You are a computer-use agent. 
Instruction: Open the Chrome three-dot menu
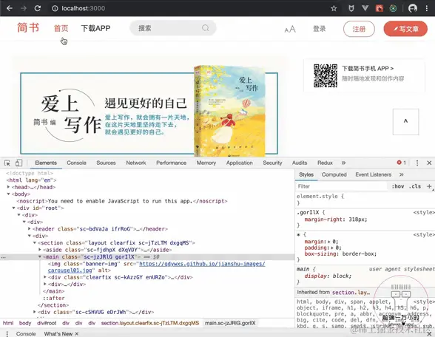(x=427, y=8)
